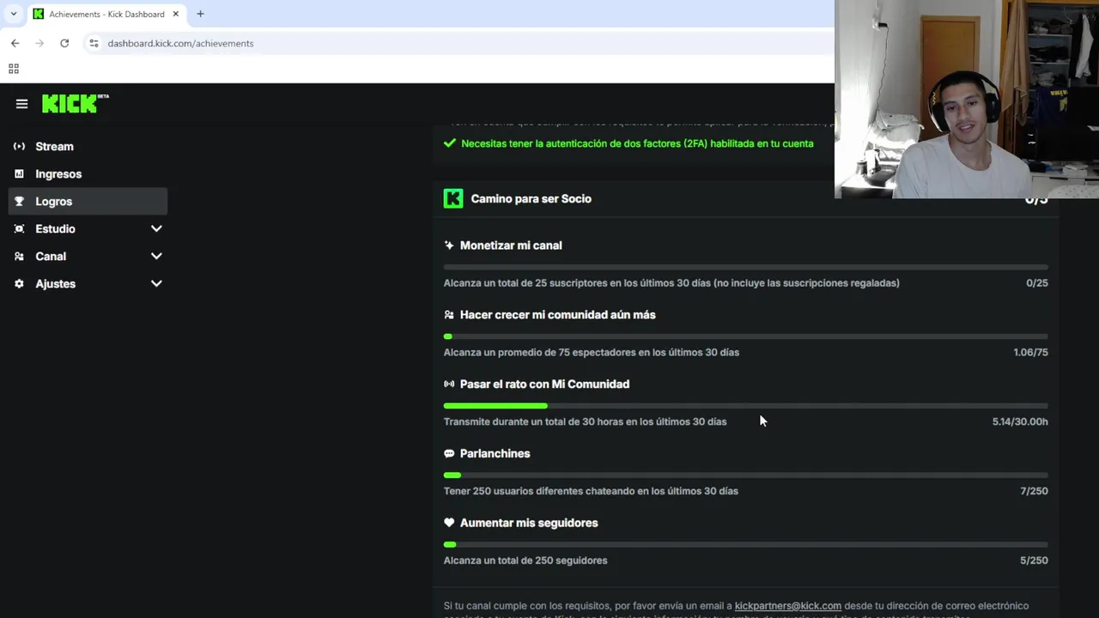Click the Pasar el rato con Mi Comunidad title
This screenshot has width=1099, height=618.
544,385
